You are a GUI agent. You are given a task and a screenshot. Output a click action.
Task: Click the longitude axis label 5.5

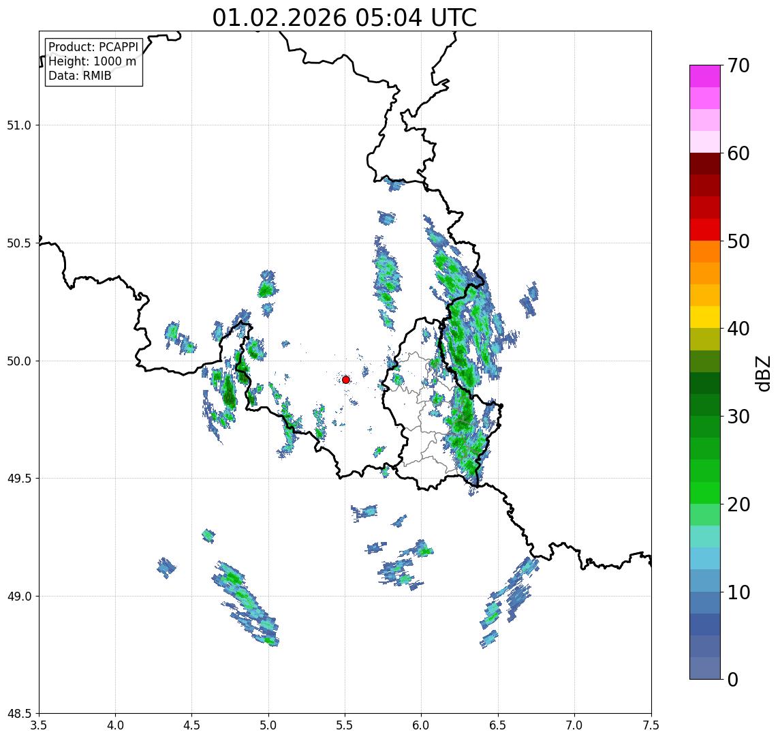345,725
